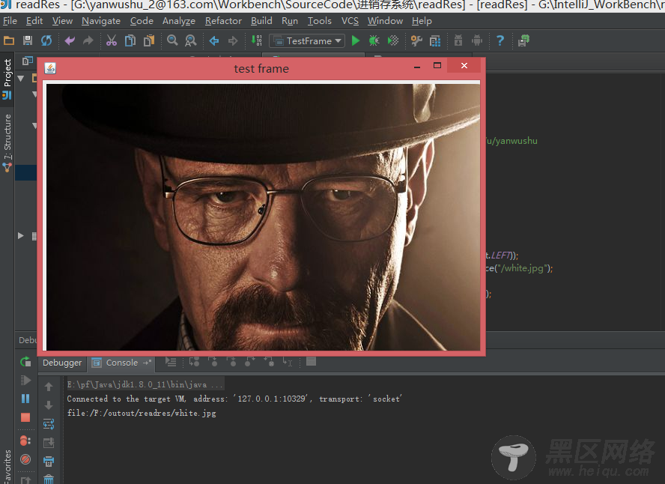This screenshot has height=484, width=665.
Task: Open the Navigate menu
Action: pyautogui.click(x=101, y=21)
